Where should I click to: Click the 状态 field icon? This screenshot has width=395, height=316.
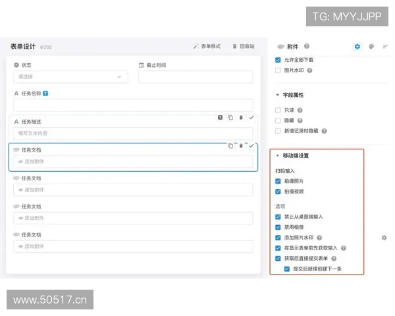16,65
